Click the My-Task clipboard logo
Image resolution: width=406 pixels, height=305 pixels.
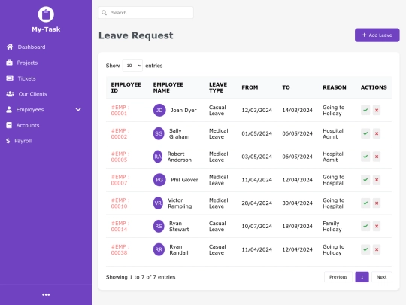[46, 14]
